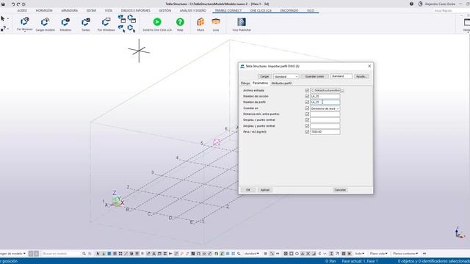The width and height of the screenshot is (470, 264).
Task: Click the help question mark near user name
Action: click(411, 4)
